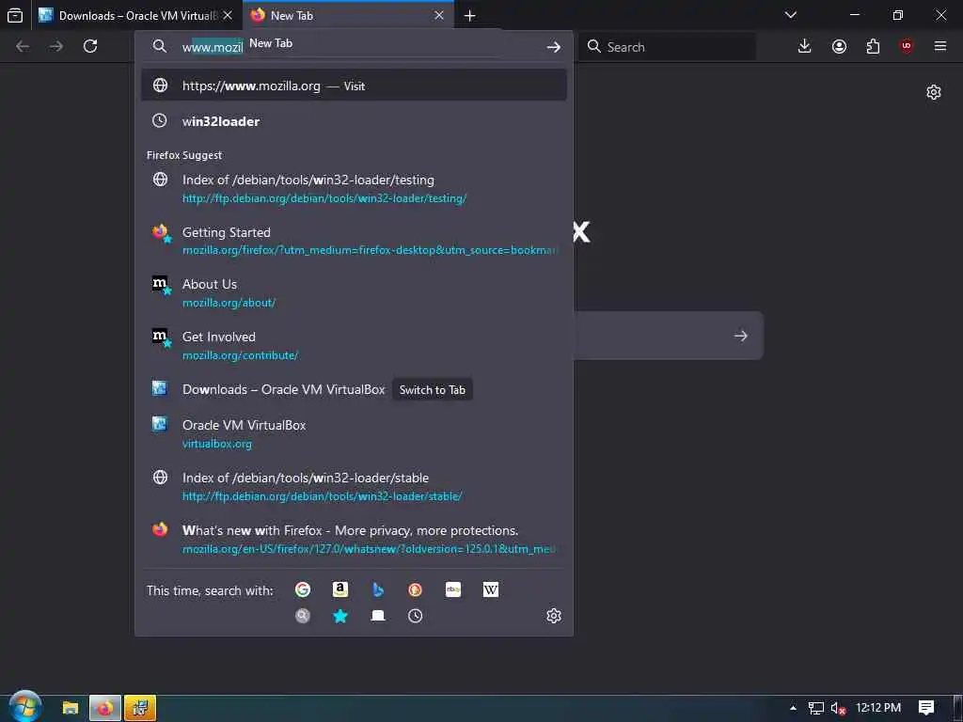This screenshot has height=722, width=963.
Task: Open the Firefox account icon
Action: click(x=839, y=46)
